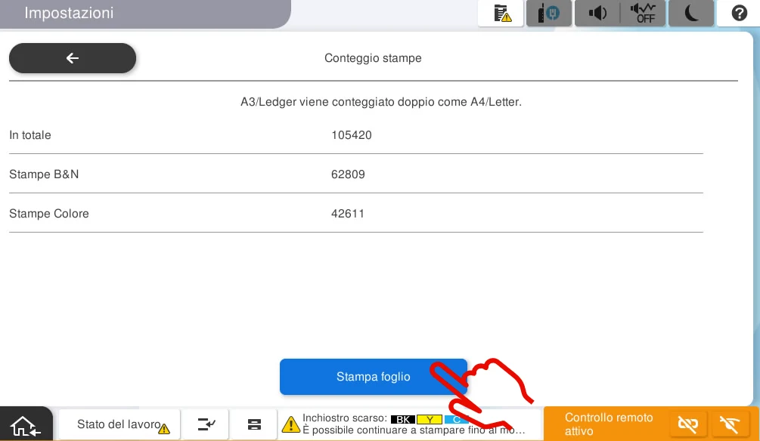Tap the yellow Y ink indicator
760x441 pixels.
[430, 419]
